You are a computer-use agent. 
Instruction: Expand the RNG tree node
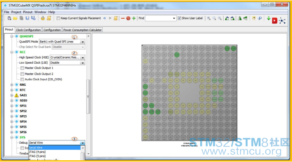(x=12, y=85)
